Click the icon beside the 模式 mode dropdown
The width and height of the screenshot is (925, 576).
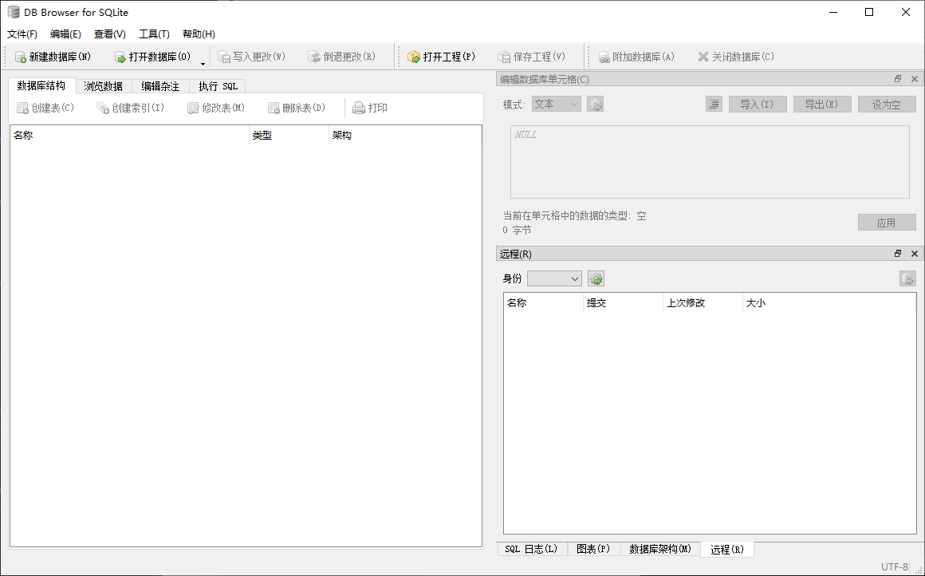[x=595, y=105]
